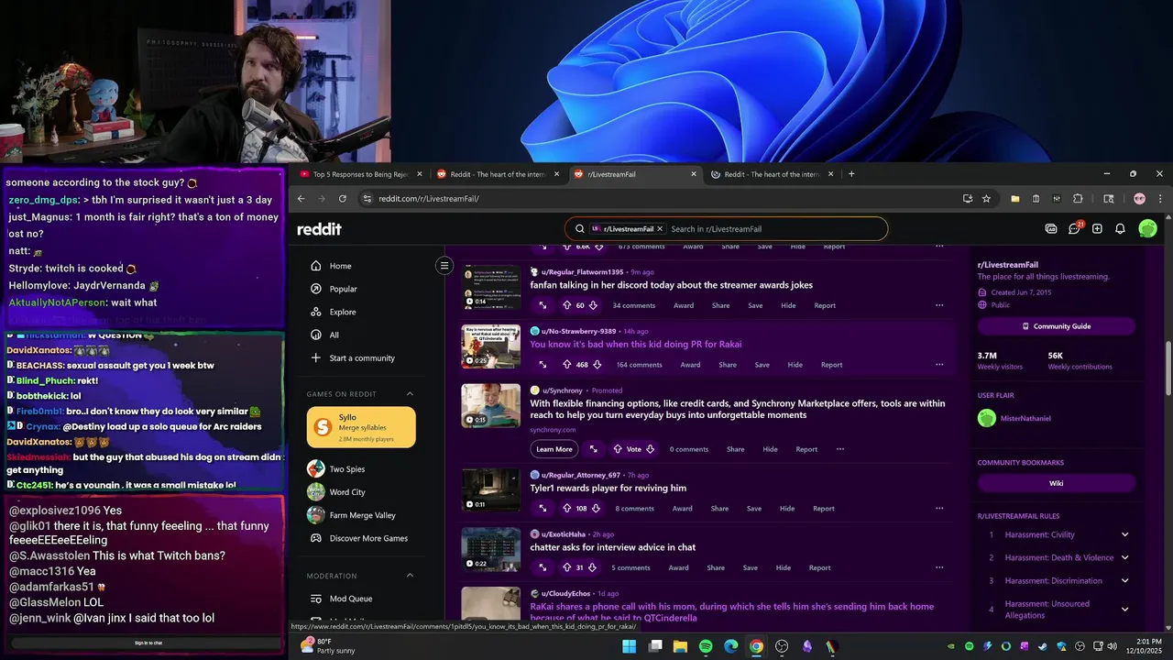The width and height of the screenshot is (1173, 660).
Task: Open the Wiki community bookmark
Action: [1056, 483]
